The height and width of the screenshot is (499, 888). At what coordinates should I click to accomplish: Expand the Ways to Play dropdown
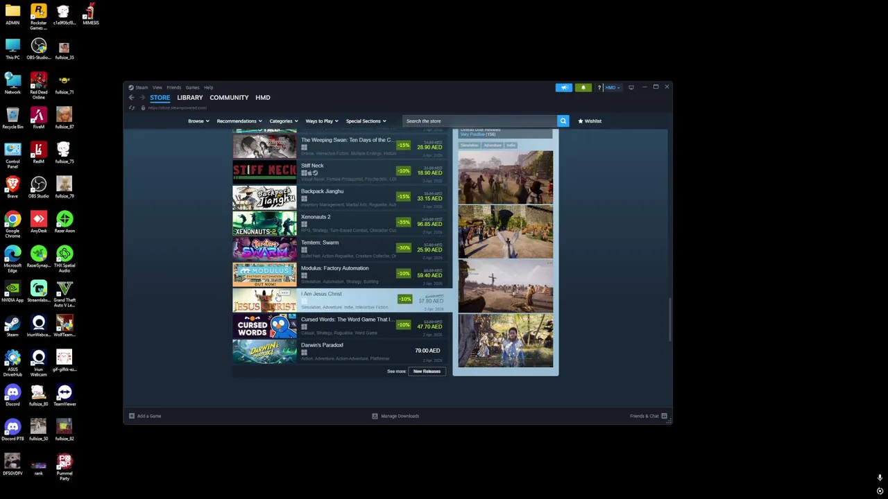[322, 121]
